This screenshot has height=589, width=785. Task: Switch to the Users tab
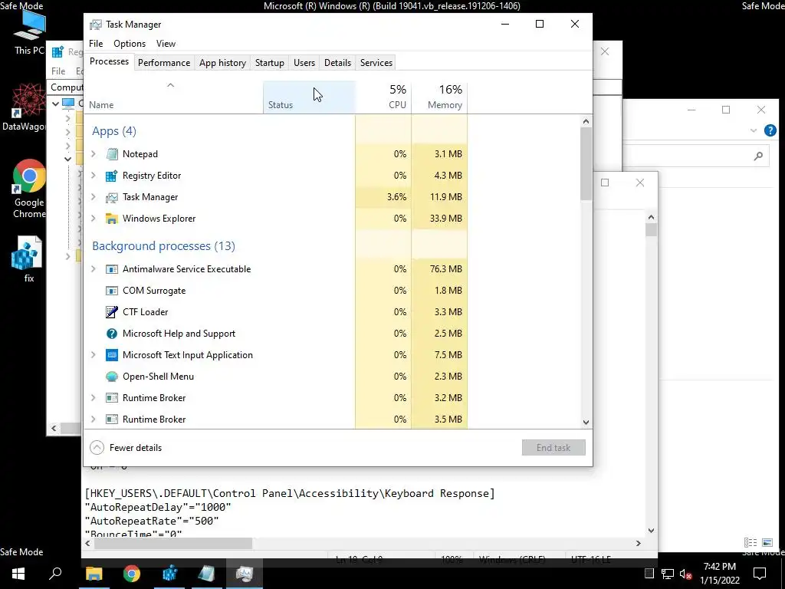coord(304,63)
